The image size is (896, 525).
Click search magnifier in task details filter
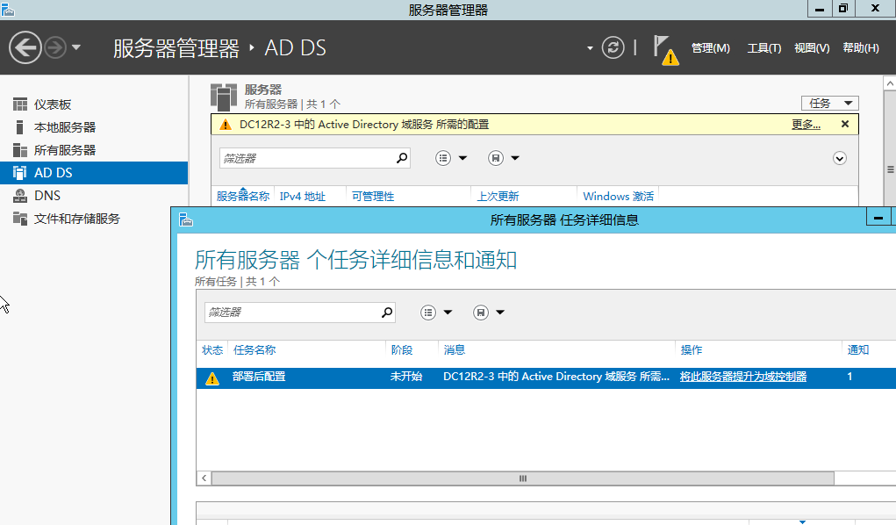point(387,313)
